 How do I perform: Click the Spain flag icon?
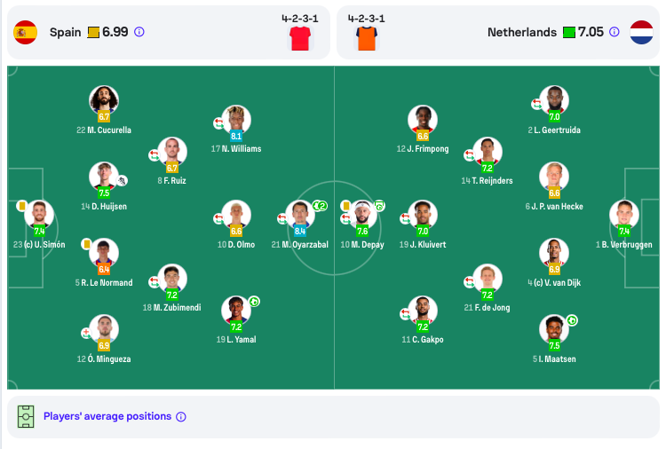click(26, 32)
